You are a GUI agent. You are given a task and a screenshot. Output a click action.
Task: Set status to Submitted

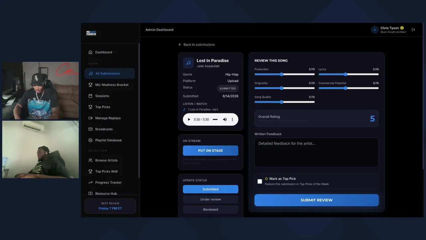coord(210,189)
